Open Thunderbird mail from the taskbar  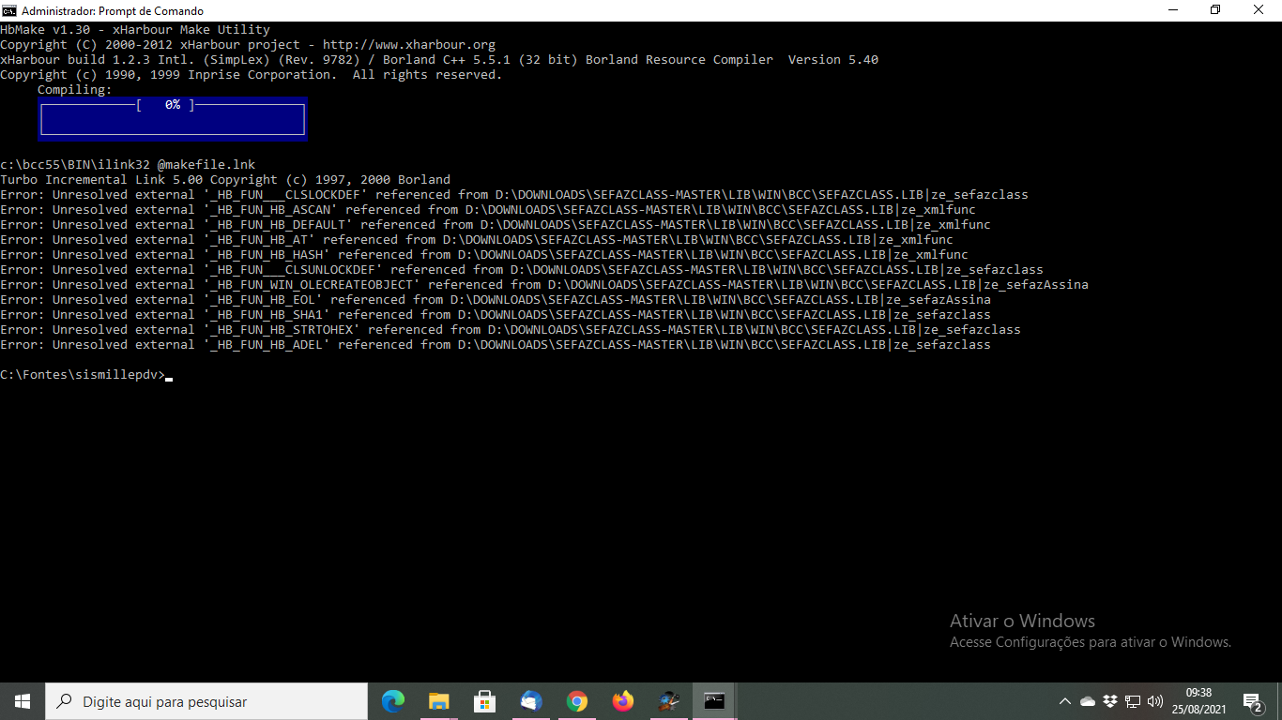(x=530, y=701)
